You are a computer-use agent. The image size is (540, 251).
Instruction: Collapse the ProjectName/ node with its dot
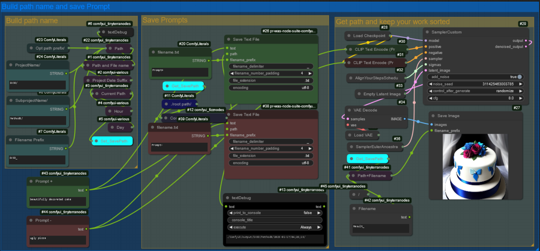point(10,65)
